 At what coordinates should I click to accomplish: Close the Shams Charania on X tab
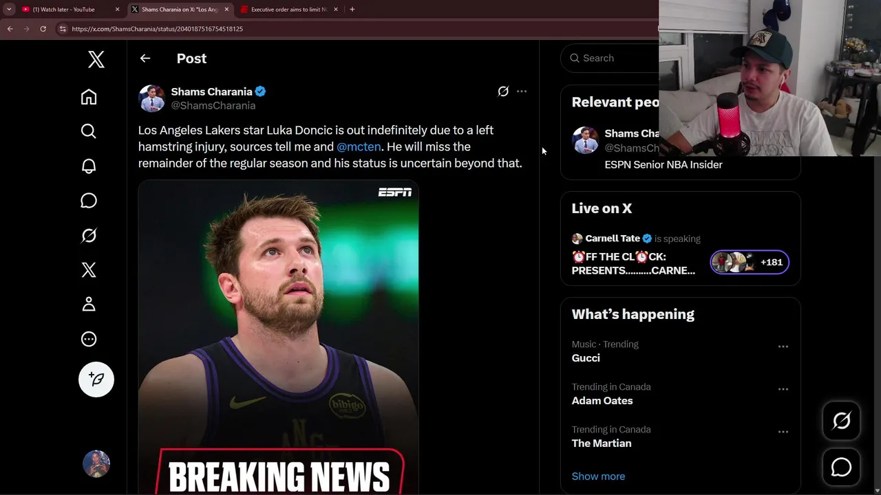(x=226, y=10)
